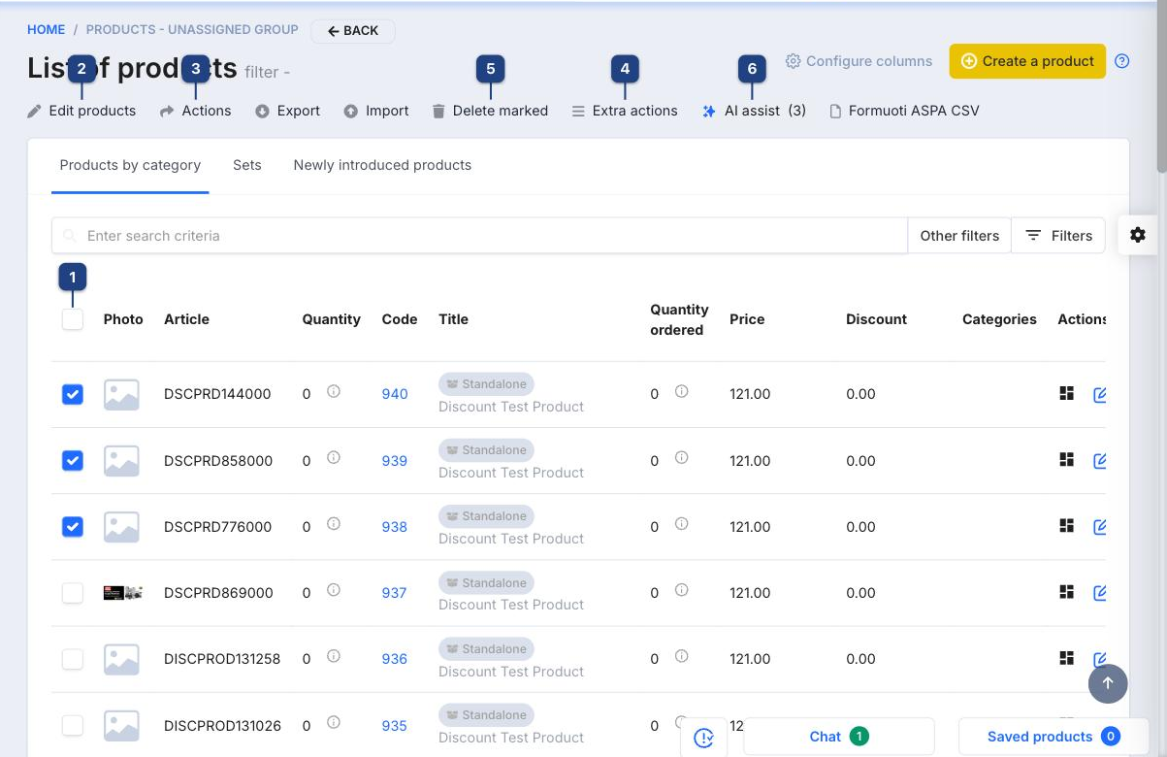This screenshot has height=757, width=1167.
Task: Click the Edit products button
Action: 81,111
